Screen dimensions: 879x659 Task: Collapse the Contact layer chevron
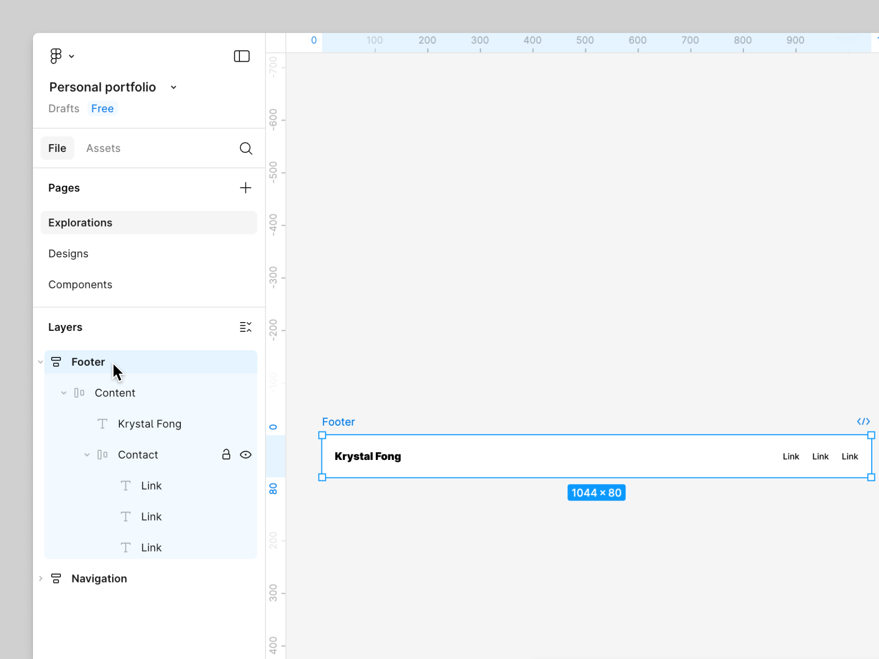coord(87,454)
